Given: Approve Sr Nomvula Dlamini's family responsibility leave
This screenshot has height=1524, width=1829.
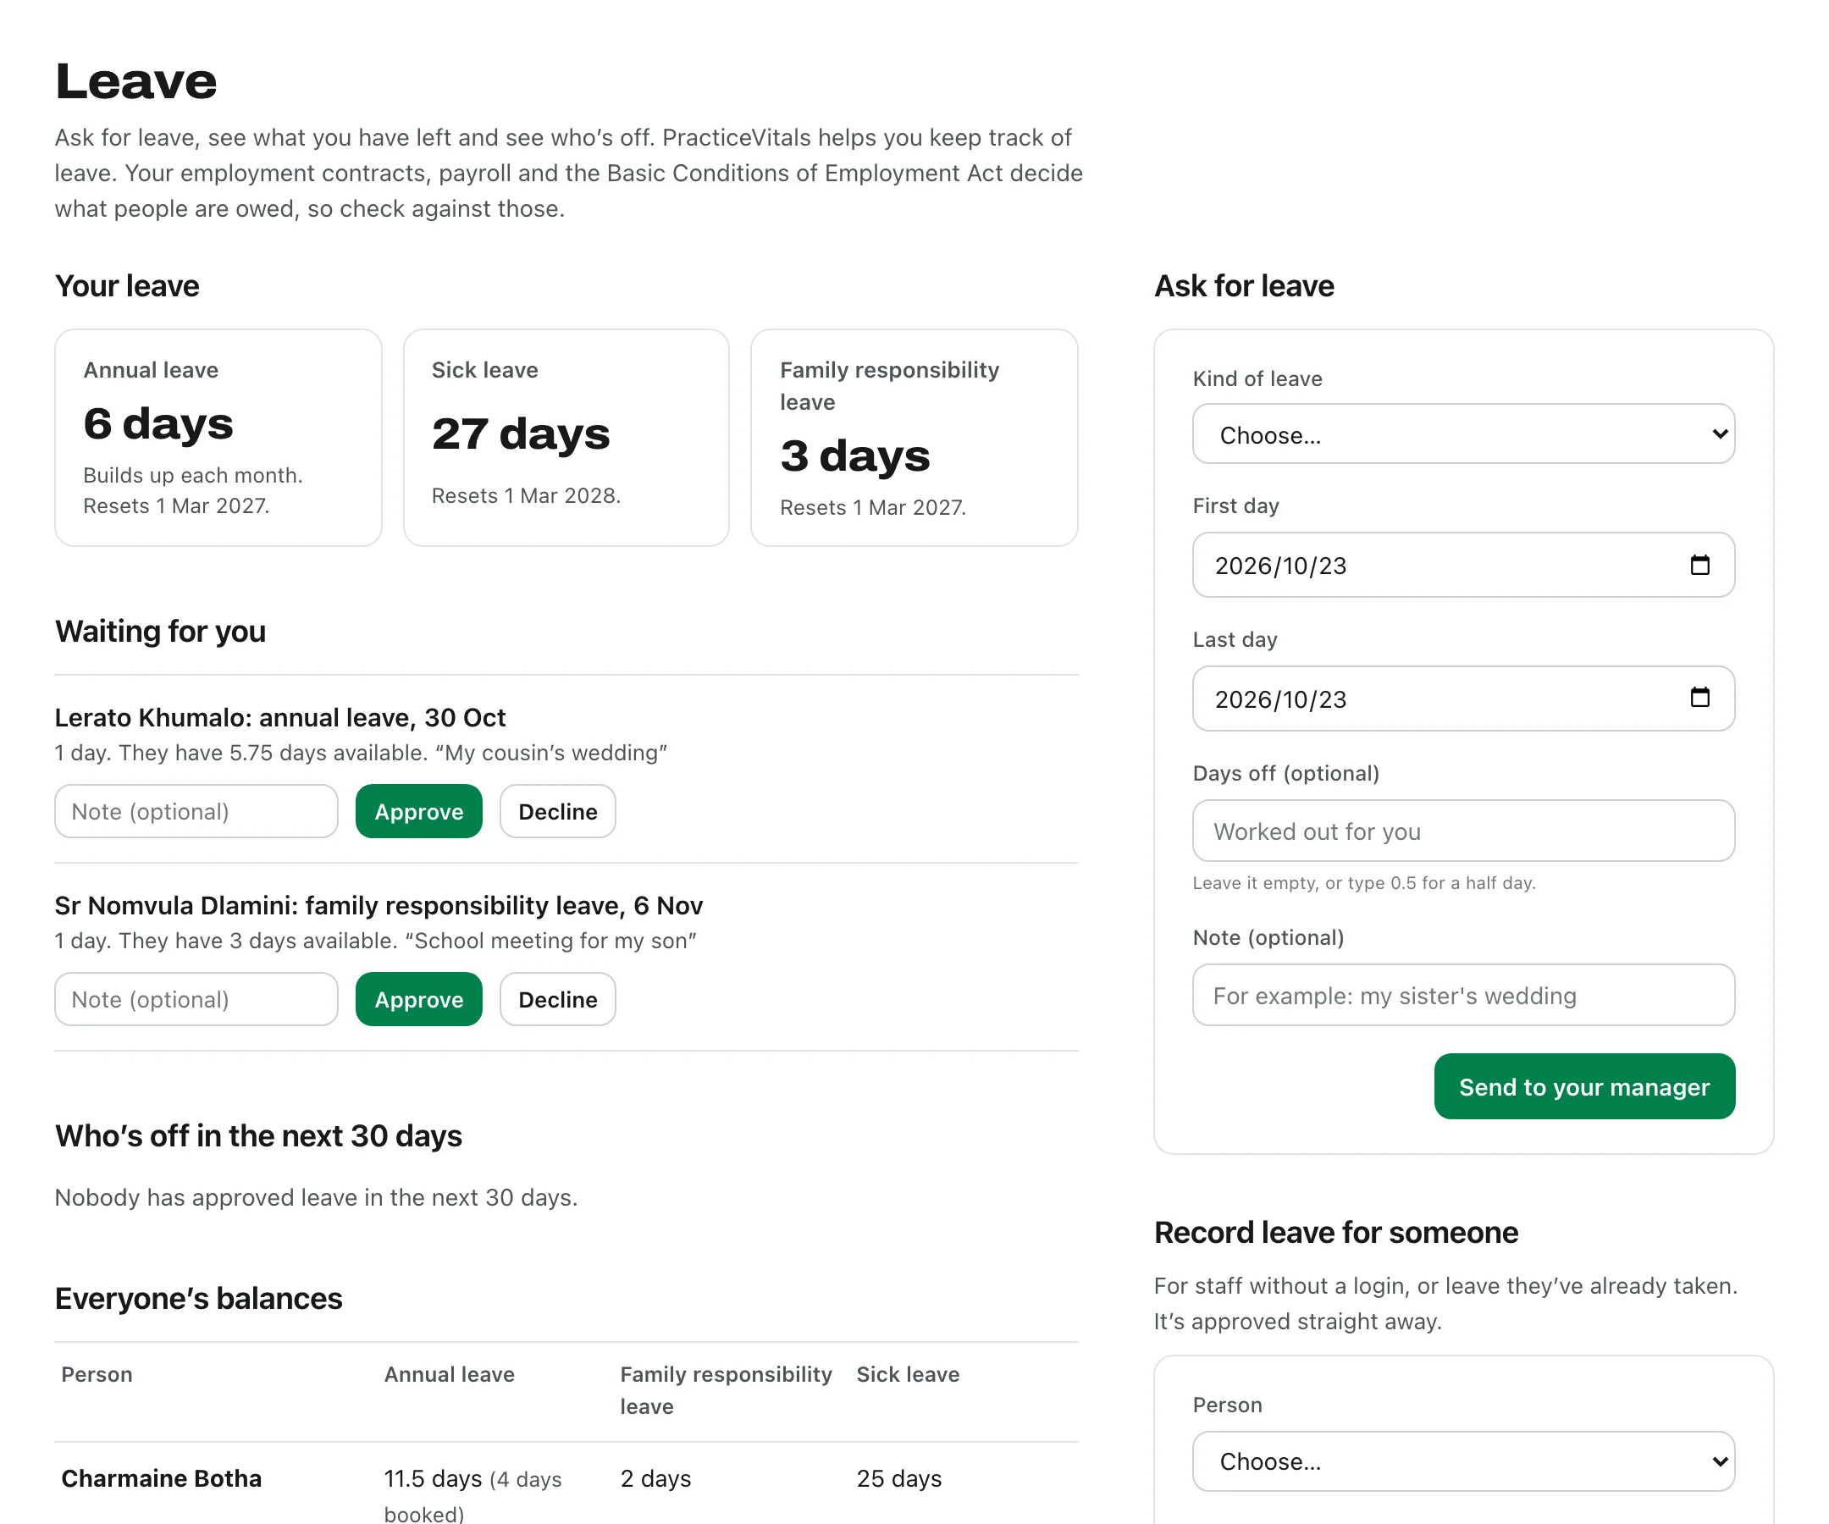Looking at the screenshot, I should pyautogui.click(x=419, y=999).
